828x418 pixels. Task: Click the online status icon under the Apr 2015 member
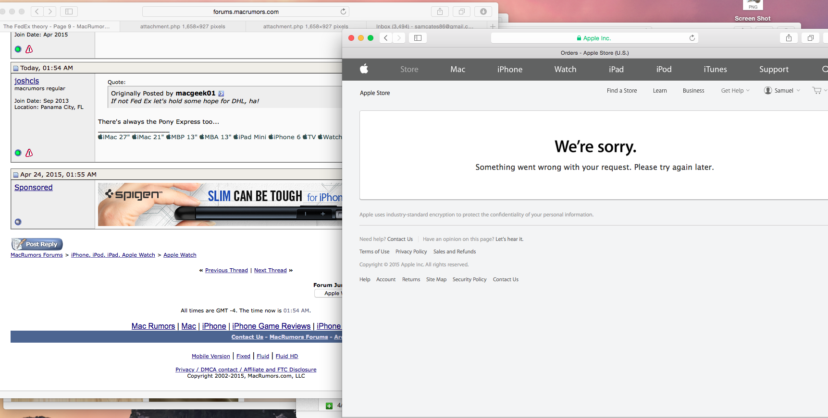tap(18, 49)
